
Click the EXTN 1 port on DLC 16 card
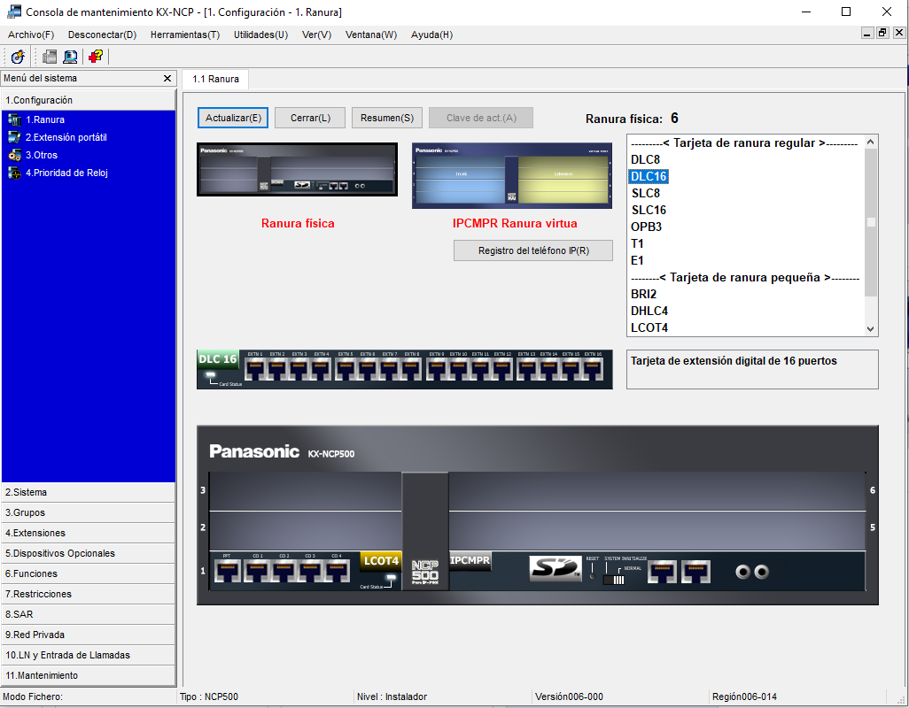tap(255, 369)
